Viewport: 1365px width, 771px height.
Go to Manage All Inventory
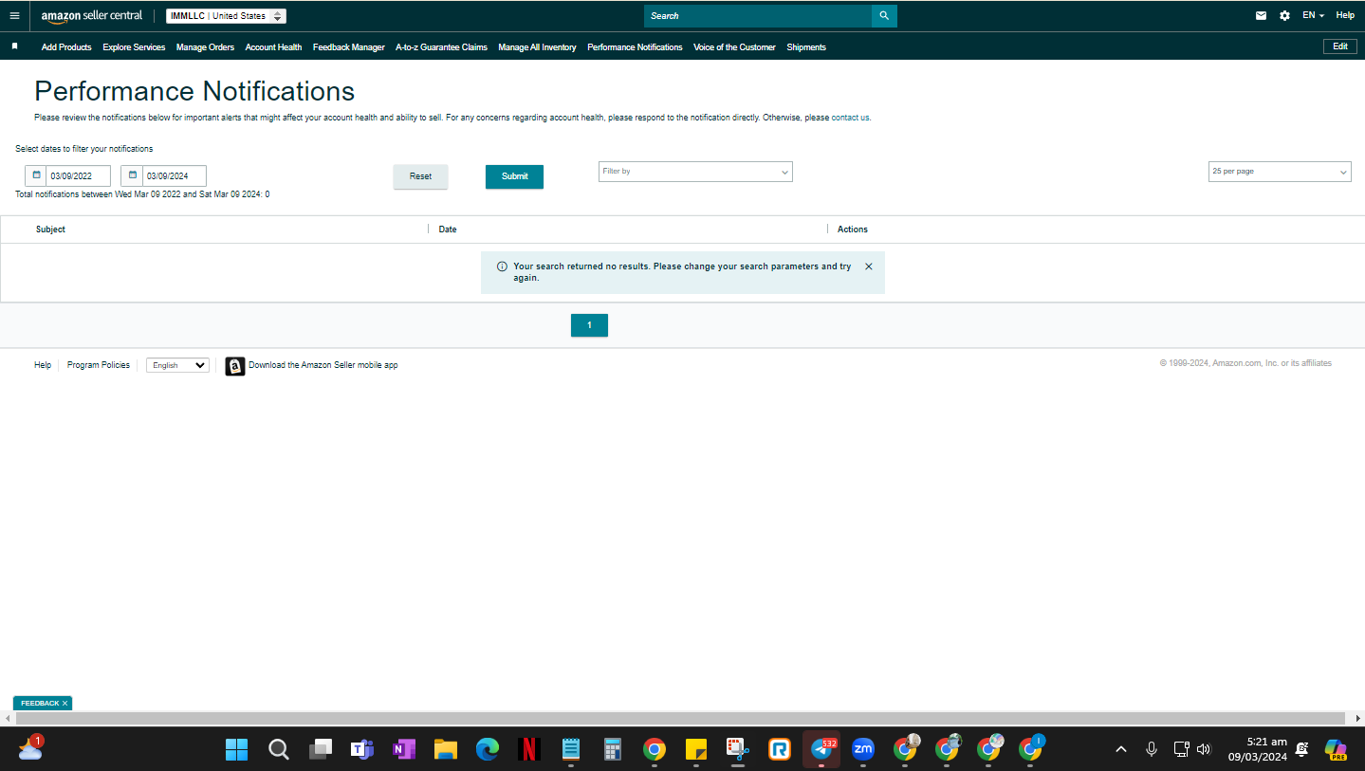pyautogui.click(x=537, y=47)
